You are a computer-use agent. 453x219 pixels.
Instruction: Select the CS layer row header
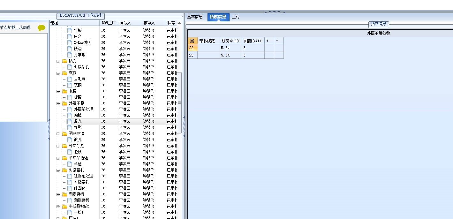[193, 48]
